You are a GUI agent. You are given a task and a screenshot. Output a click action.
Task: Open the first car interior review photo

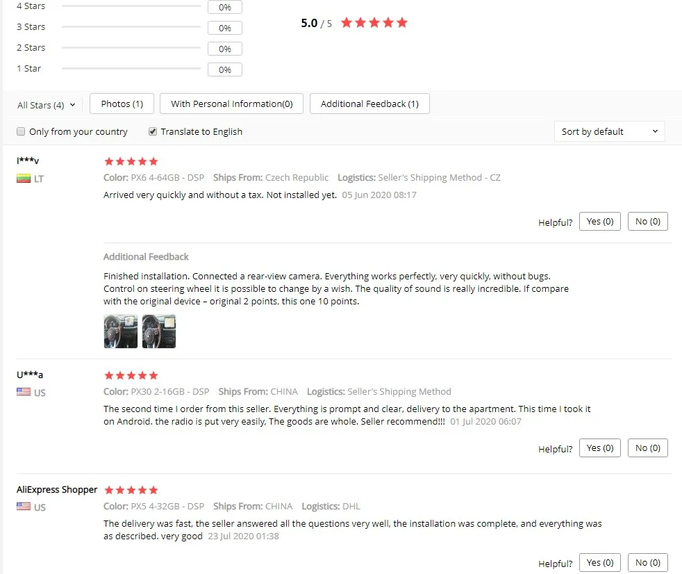pyautogui.click(x=120, y=331)
